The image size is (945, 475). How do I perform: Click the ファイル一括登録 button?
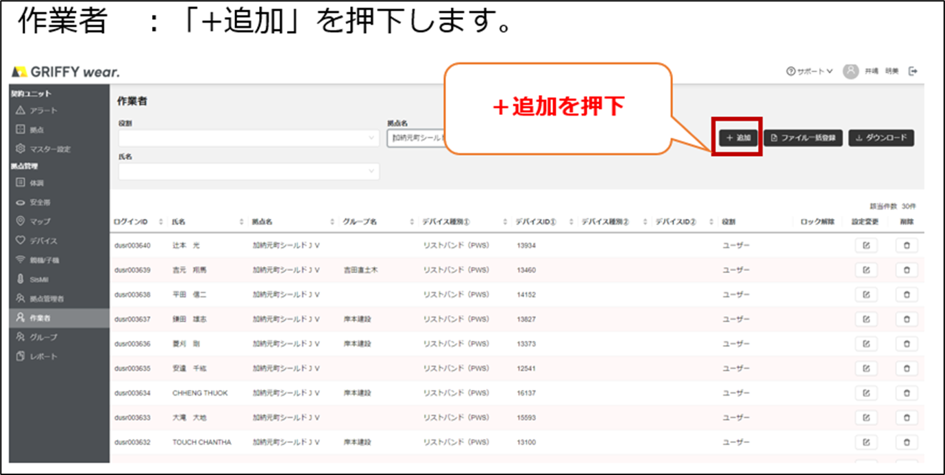(x=803, y=138)
